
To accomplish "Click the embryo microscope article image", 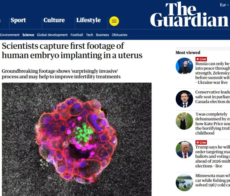I will click(x=77, y=139).
